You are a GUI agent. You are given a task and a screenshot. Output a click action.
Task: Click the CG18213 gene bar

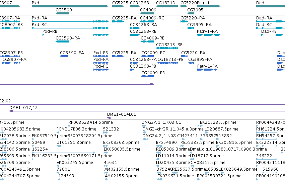coord(167,6)
